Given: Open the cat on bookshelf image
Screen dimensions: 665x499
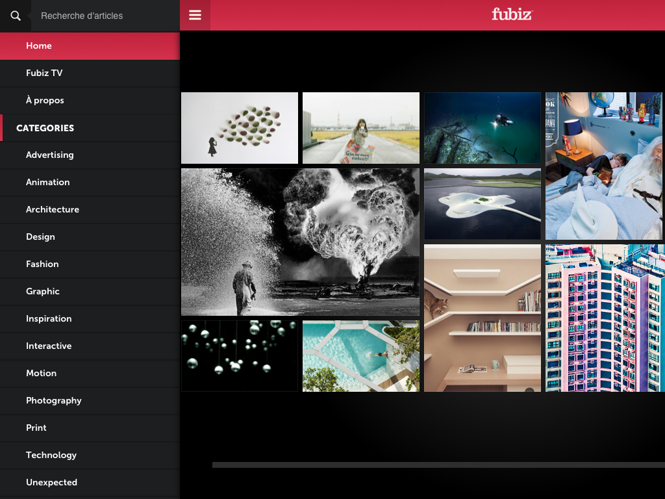Looking at the screenshot, I should (x=482, y=318).
